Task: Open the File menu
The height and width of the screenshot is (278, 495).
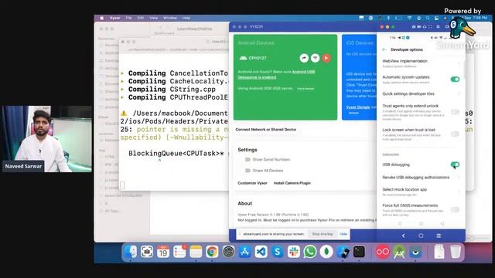Action: 129,18
